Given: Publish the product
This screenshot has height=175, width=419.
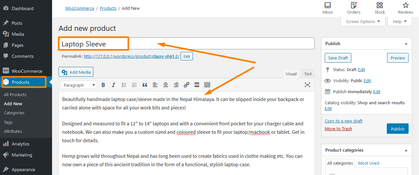Looking at the screenshot, I should tap(398, 129).
